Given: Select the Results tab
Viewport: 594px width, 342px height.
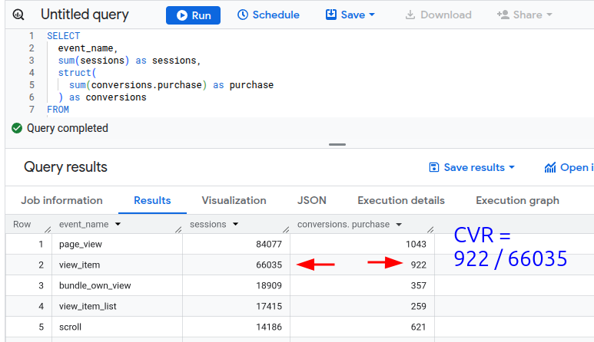Looking at the screenshot, I should (x=152, y=200).
